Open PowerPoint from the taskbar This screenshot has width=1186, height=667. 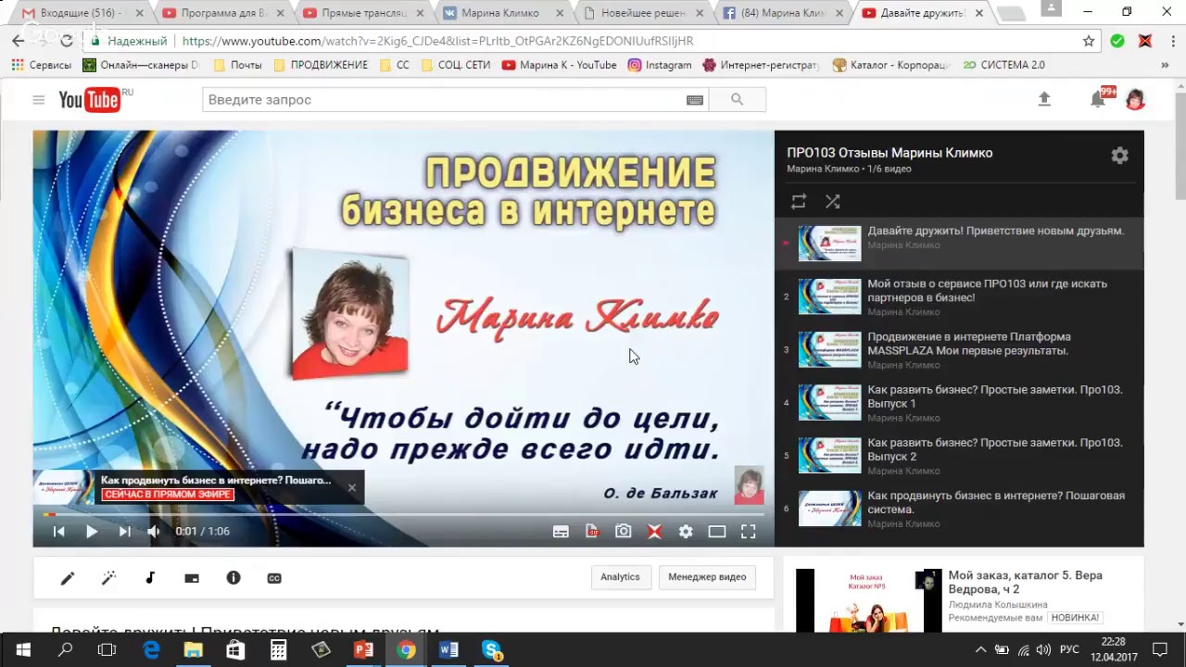pos(363,649)
